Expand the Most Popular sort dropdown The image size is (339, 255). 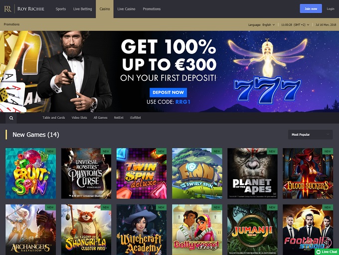[310, 135]
